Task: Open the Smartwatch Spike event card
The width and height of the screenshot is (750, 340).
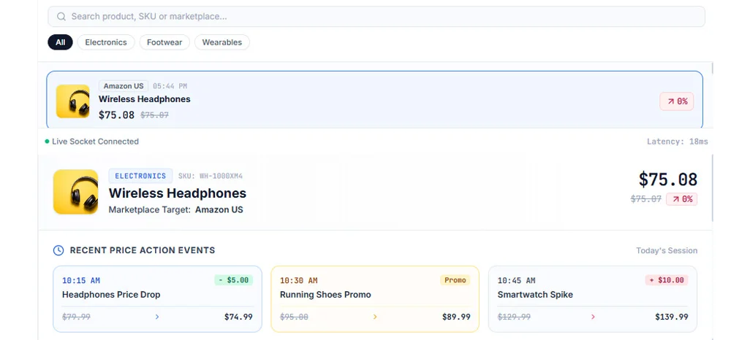Action: (593, 299)
